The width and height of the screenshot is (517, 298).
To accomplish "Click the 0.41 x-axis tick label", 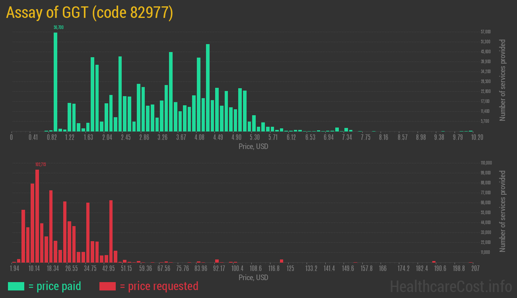I will (33, 137).
